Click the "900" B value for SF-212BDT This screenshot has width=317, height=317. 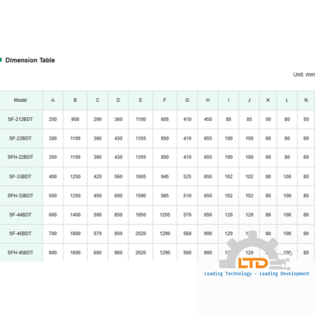pyautogui.click(x=75, y=119)
